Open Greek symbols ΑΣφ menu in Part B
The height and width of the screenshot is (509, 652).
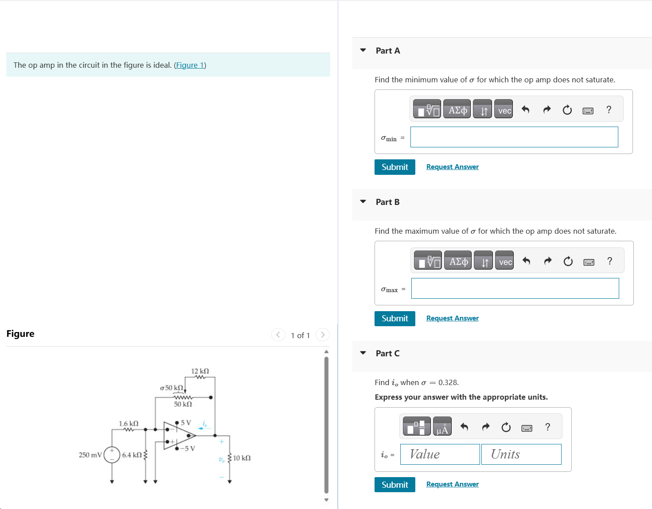click(458, 260)
